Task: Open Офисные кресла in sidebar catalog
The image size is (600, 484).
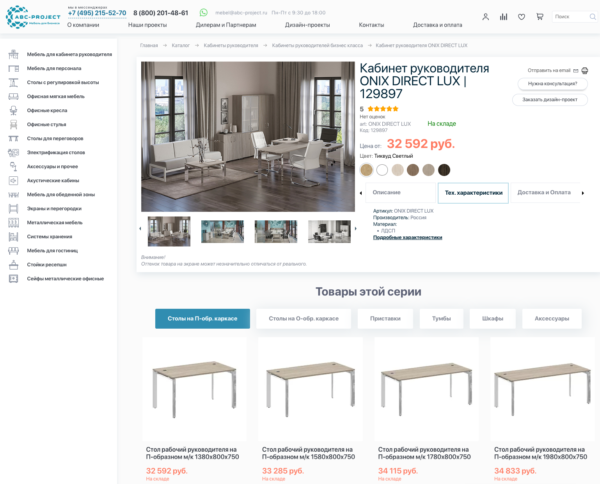Action: pyautogui.click(x=47, y=111)
